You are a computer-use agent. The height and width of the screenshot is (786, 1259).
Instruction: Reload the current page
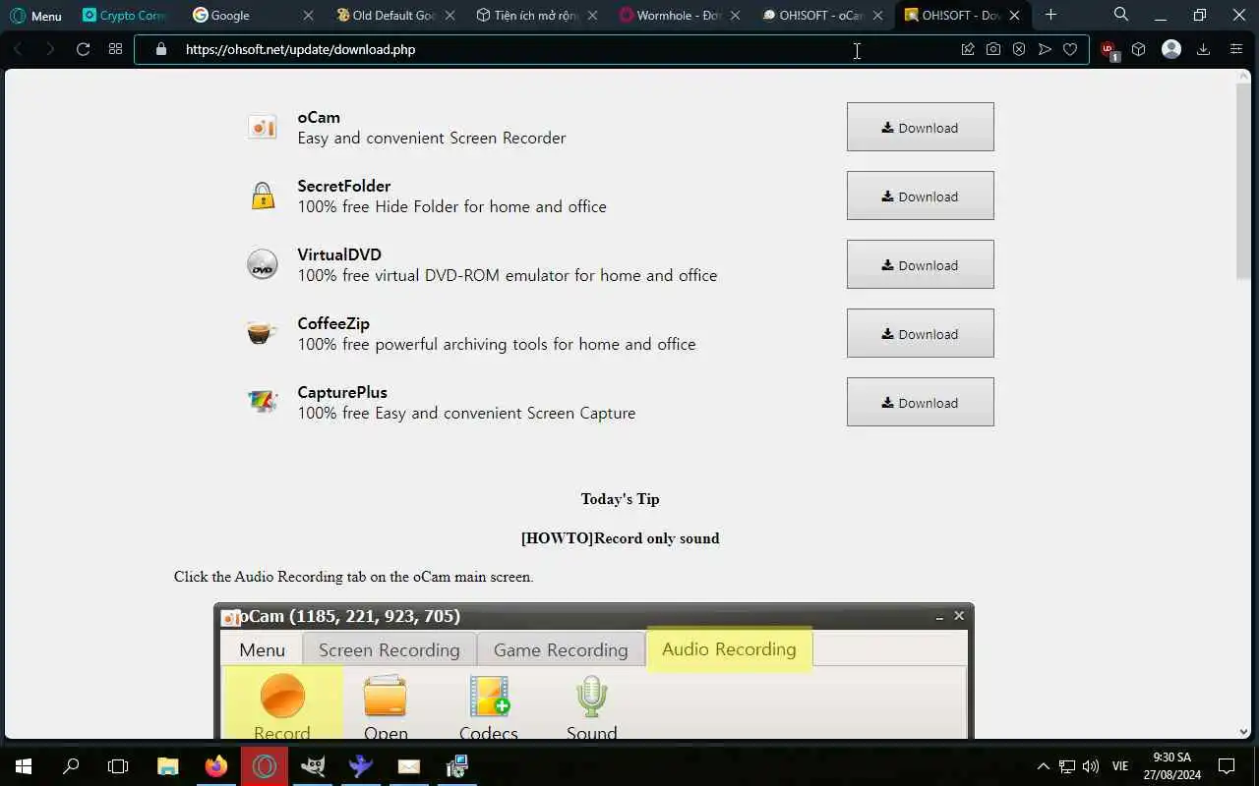pyautogui.click(x=83, y=49)
